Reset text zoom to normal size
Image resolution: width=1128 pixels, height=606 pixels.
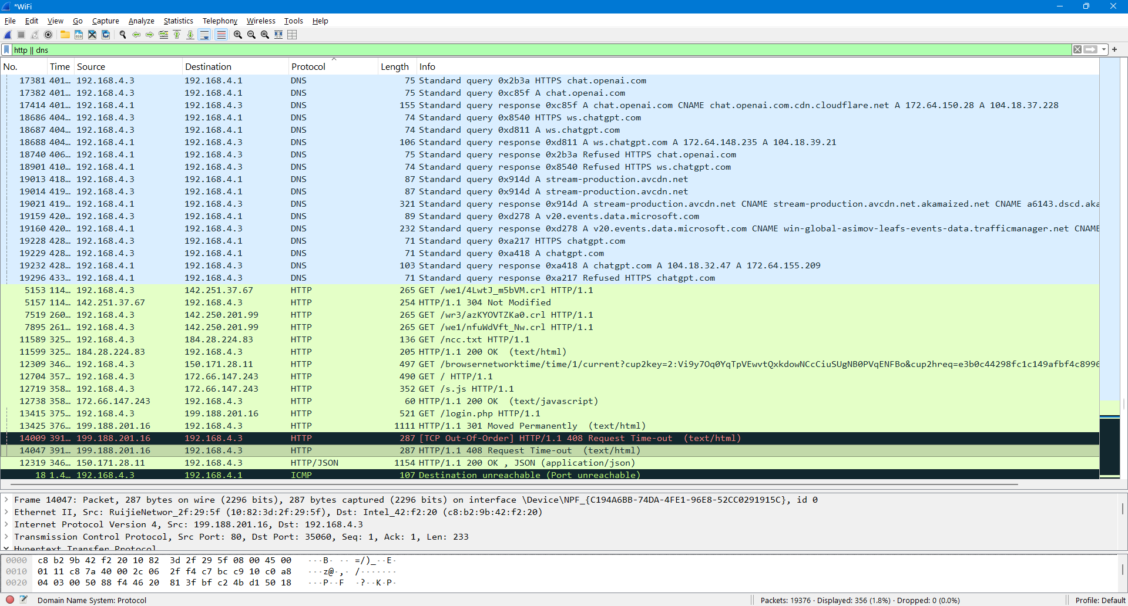265,35
